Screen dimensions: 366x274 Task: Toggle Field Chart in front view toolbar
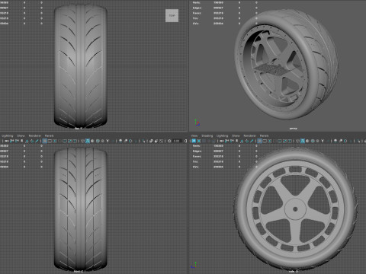[65, 141]
